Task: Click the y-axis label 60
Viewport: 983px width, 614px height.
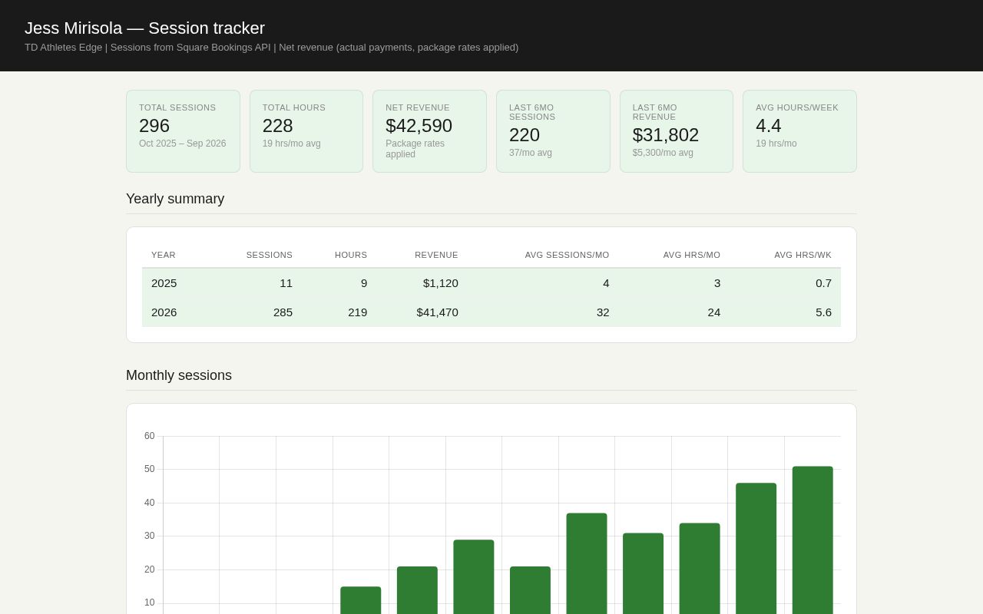Action: tap(149, 436)
